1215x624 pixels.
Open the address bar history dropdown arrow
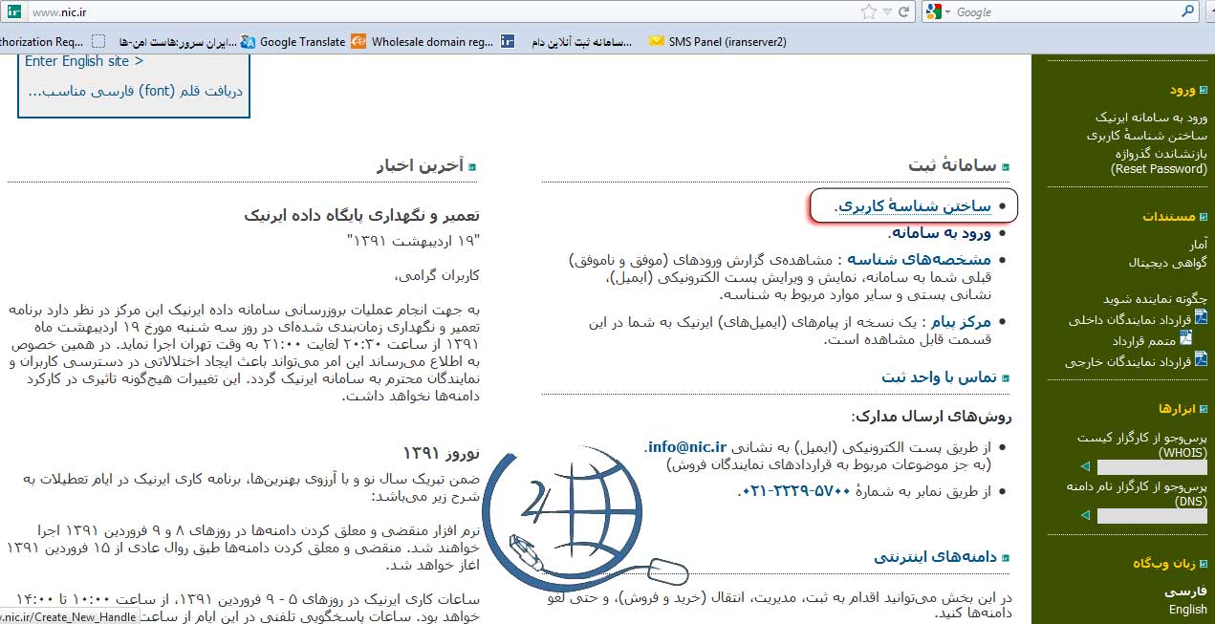tap(886, 12)
